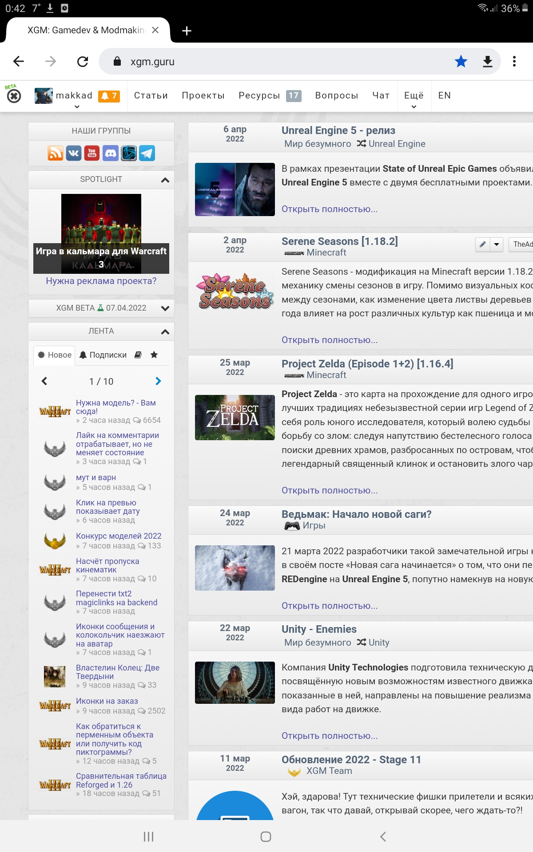The image size is (533, 852).
Task: Open the Telegram channel icon
Action: [x=147, y=154]
